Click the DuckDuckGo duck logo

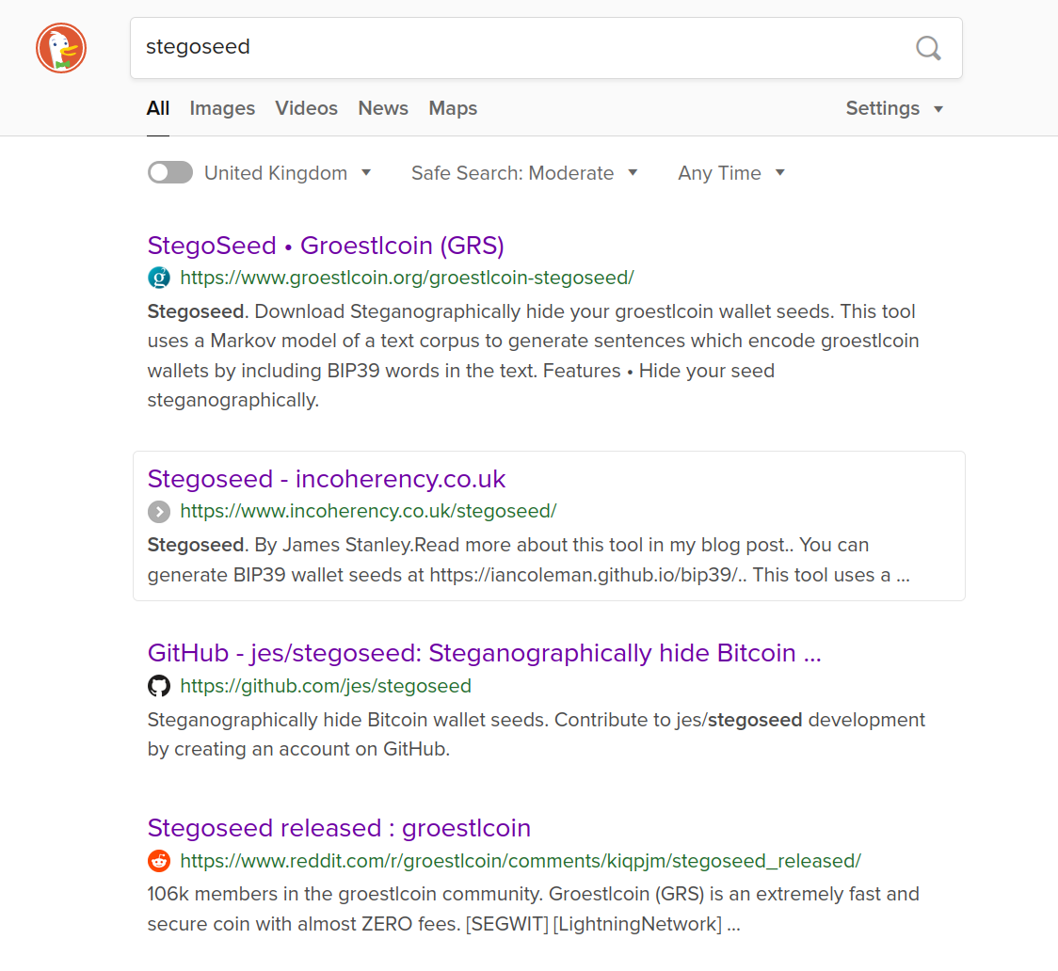coord(61,48)
